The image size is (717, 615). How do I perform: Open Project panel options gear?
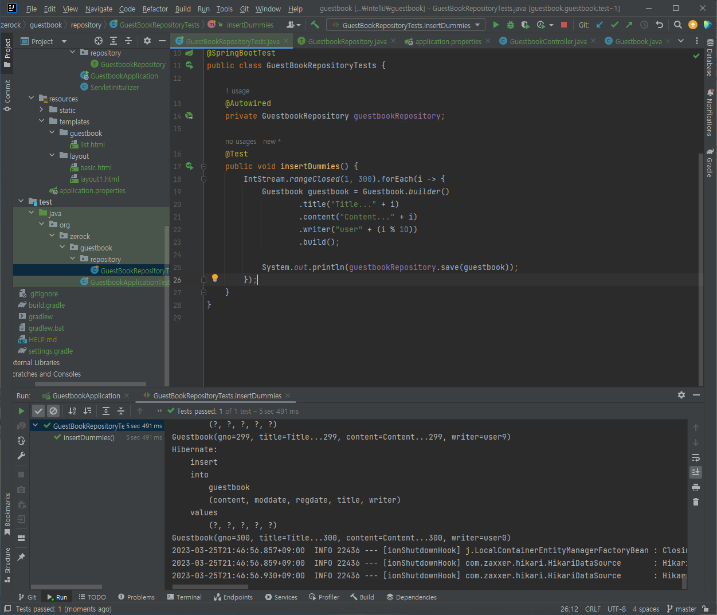point(147,41)
